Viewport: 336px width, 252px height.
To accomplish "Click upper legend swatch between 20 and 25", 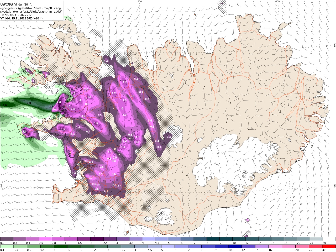I will [303, 239].
